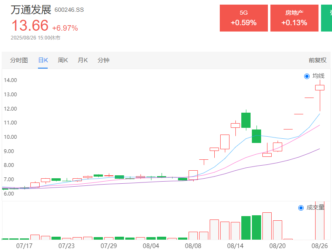Click the 07/23 date axis label

point(67,246)
